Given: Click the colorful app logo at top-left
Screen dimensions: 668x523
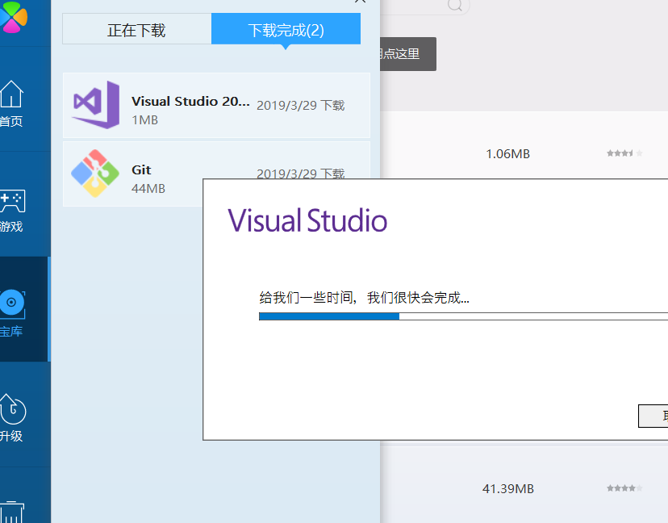Looking at the screenshot, I should pyautogui.click(x=13, y=17).
